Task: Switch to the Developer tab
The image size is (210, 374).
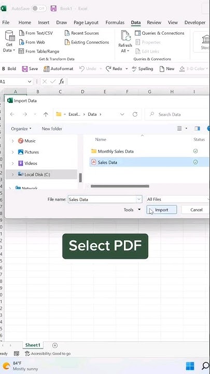Action: tap(195, 22)
